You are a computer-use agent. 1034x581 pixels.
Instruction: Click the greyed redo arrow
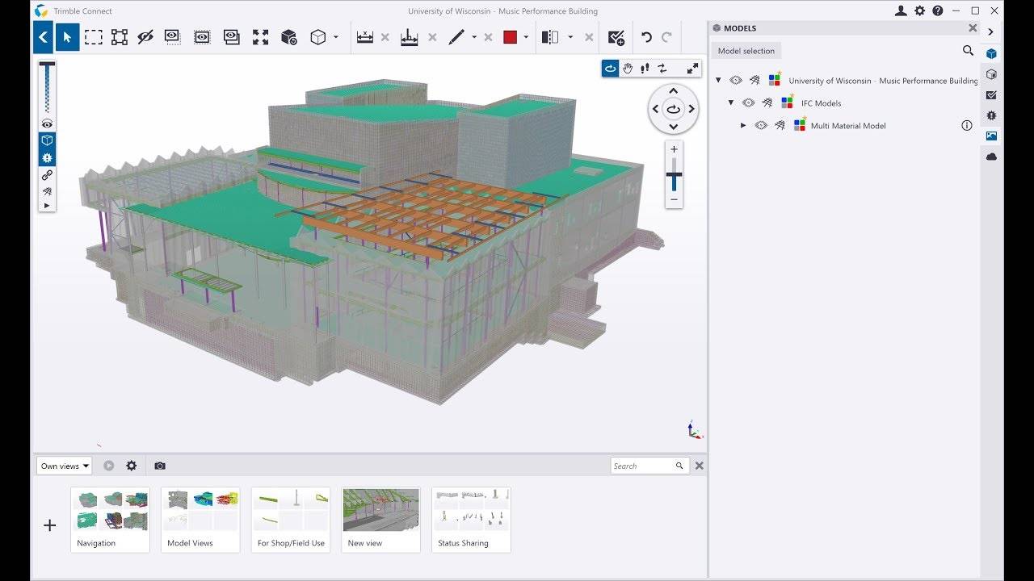coord(666,37)
